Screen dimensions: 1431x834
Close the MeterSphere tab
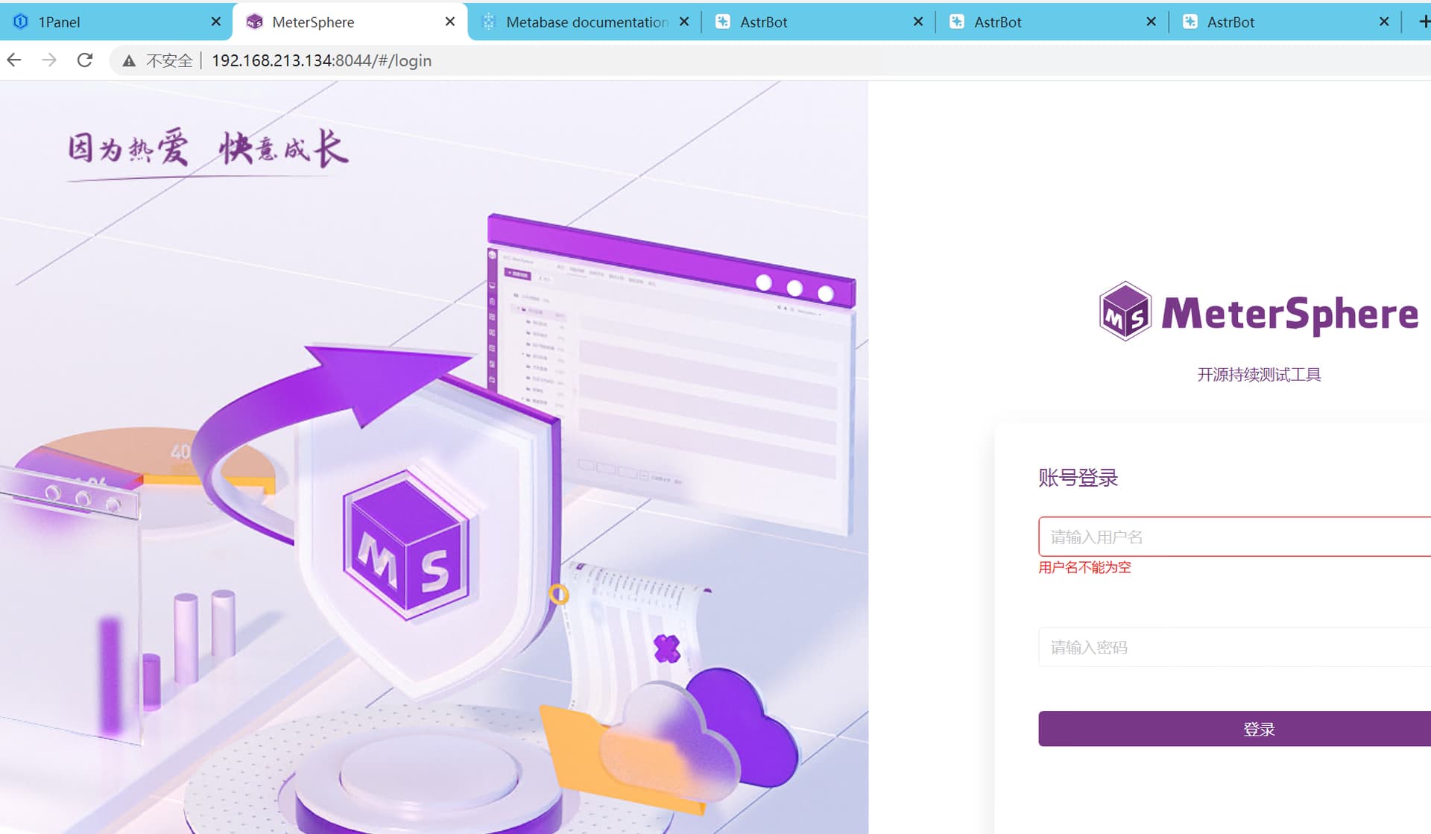click(450, 22)
